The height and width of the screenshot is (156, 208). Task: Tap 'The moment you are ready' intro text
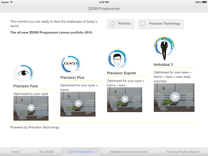tap(54, 24)
